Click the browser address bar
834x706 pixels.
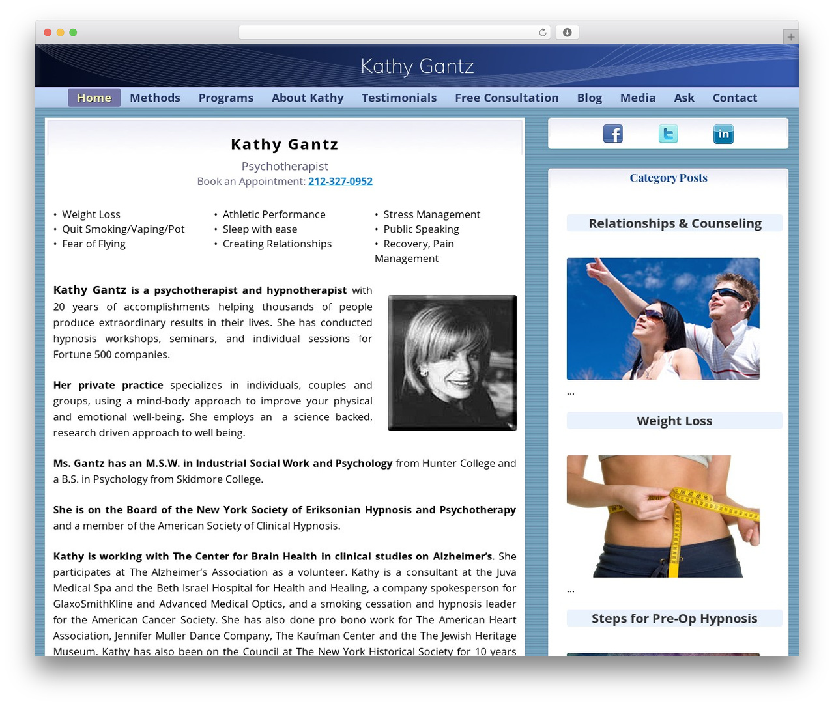[395, 33]
